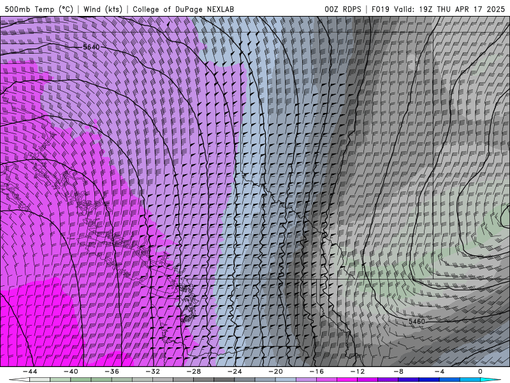Click the '0' color scale label
This screenshot has width=510, height=383.
pos(480,372)
